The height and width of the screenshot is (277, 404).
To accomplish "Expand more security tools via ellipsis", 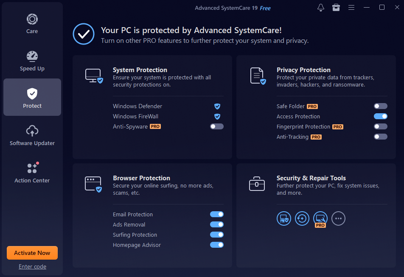I will tap(338, 218).
